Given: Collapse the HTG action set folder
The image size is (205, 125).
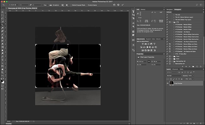Looking at the screenshot, I should coord(172,22).
